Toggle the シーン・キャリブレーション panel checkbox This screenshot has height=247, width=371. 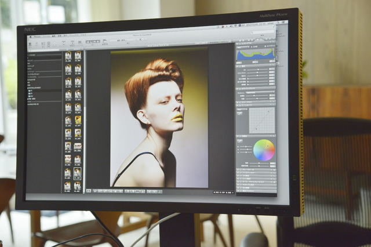241,182
